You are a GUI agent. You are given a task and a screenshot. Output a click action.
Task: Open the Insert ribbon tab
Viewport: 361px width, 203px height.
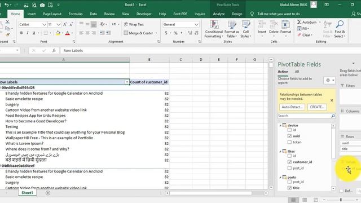pos(32,14)
